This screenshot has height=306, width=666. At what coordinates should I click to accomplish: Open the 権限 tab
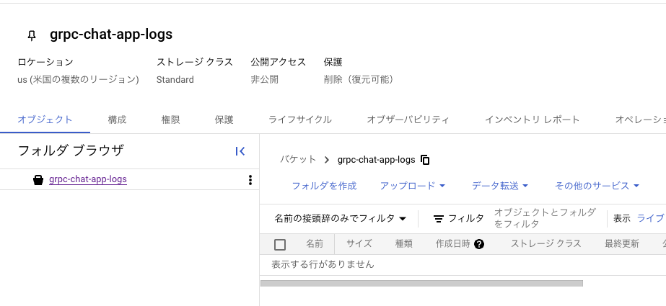171,120
